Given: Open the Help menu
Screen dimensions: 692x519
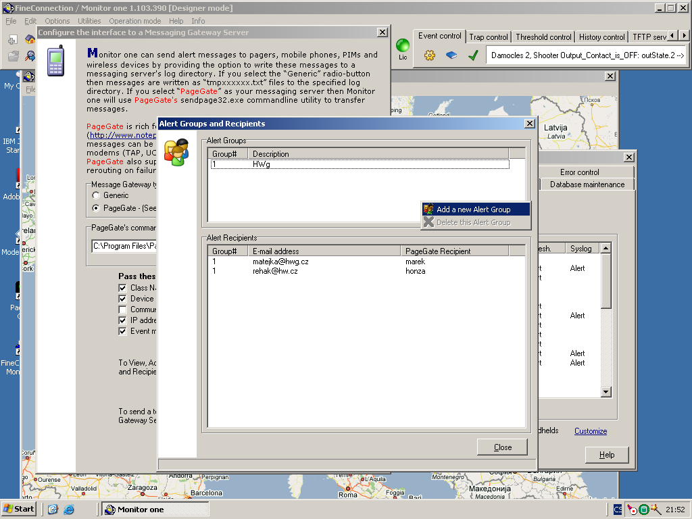Looking at the screenshot, I should (x=176, y=21).
